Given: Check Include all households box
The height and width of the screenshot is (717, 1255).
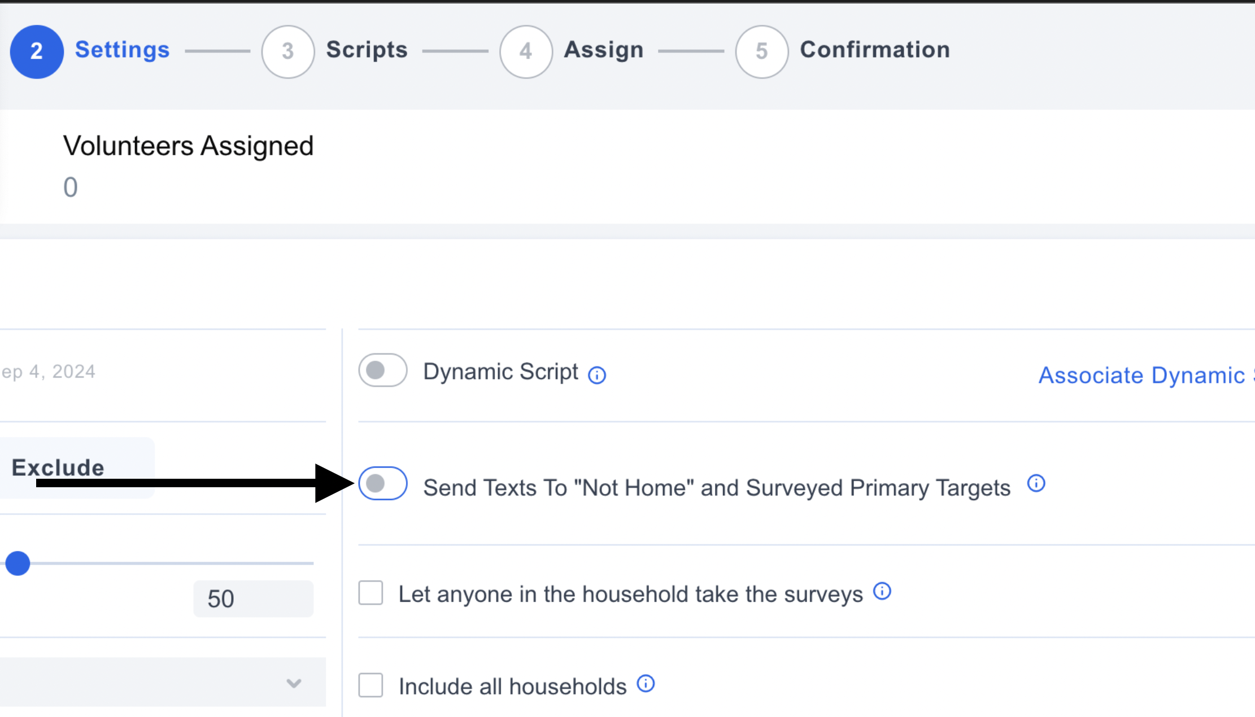Looking at the screenshot, I should click(371, 685).
